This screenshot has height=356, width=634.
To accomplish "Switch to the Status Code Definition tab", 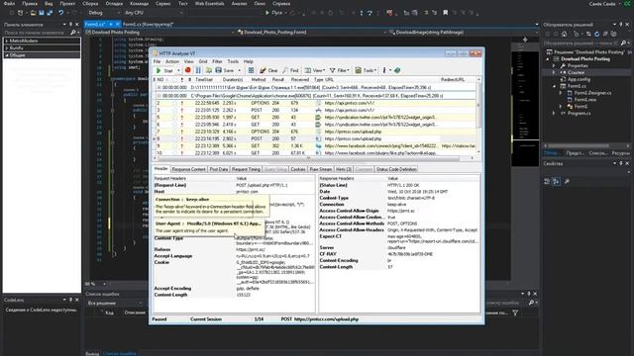I will [396, 169].
